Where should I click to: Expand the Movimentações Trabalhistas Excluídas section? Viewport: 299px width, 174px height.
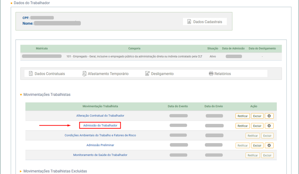coord(21,171)
